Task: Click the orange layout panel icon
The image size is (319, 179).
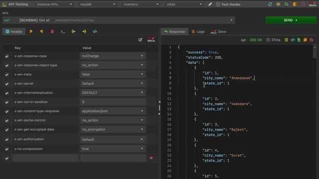Action: click(x=295, y=4)
